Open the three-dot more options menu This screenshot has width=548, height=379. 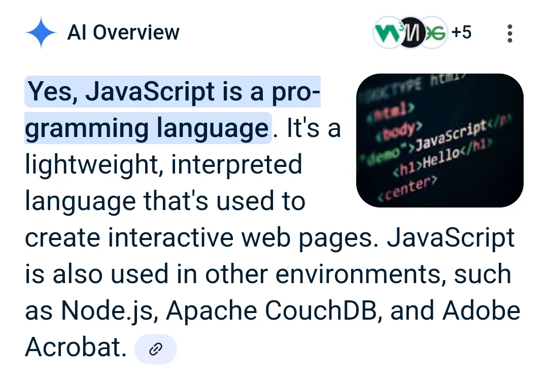click(510, 33)
